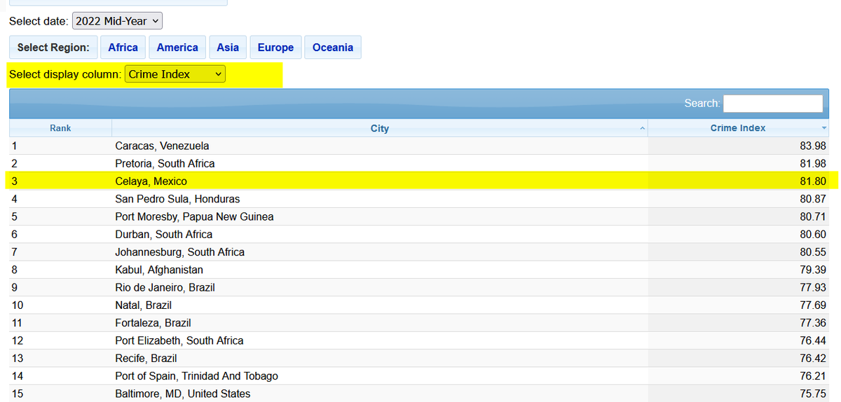This screenshot has width=841, height=402.
Task: Click the Celaya, Mexico row text
Action: coord(151,181)
